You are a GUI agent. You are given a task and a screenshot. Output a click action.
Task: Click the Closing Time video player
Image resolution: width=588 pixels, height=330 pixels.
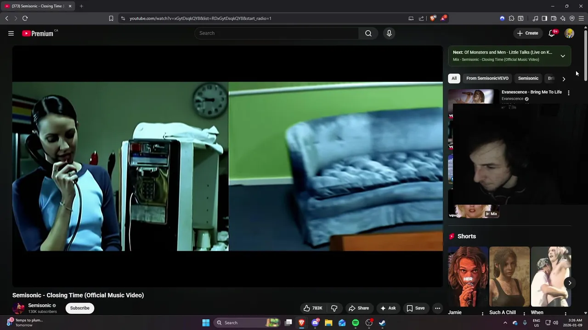(227, 166)
